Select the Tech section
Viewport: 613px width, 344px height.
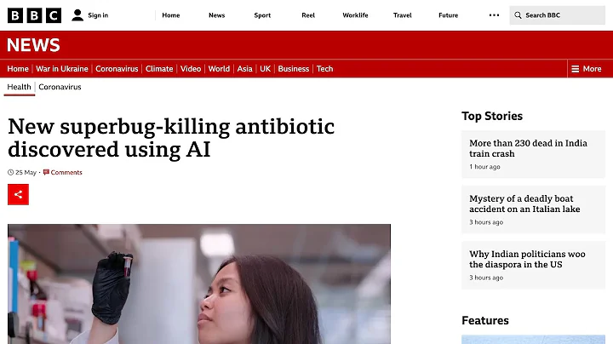click(325, 69)
